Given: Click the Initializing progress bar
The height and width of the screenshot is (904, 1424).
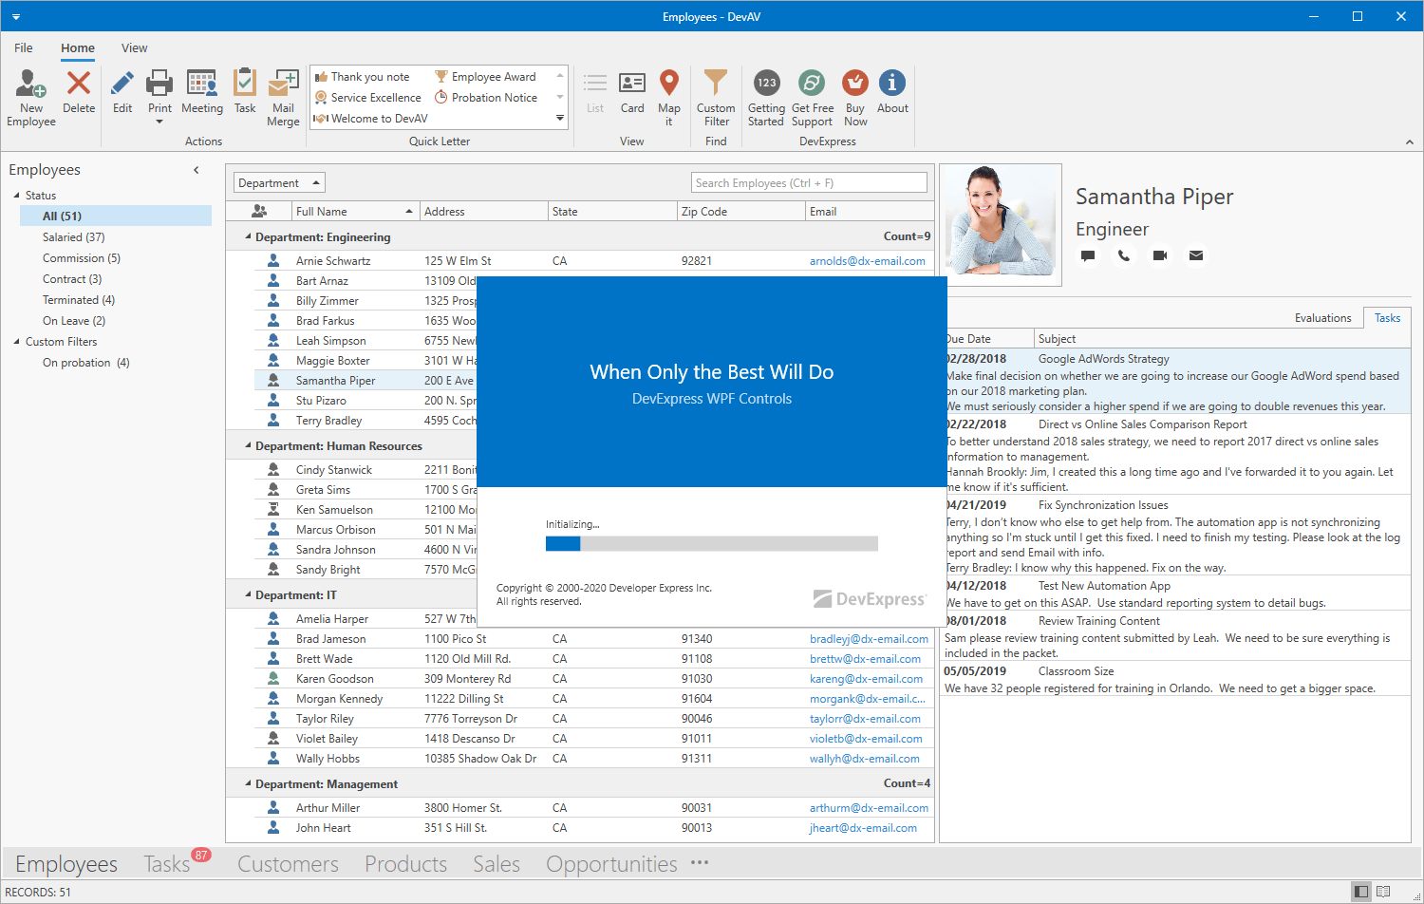Looking at the screenshot, I should click(x=711, y=544).
